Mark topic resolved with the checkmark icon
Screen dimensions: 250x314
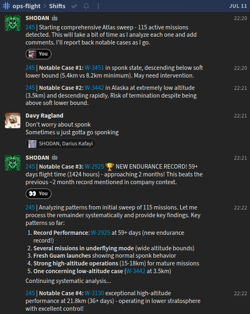click(74, 6)
